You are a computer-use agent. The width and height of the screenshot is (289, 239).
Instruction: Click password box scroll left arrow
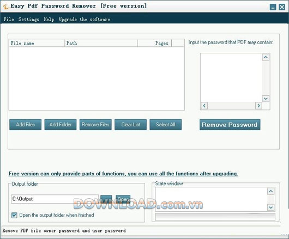tap(204, 106)
